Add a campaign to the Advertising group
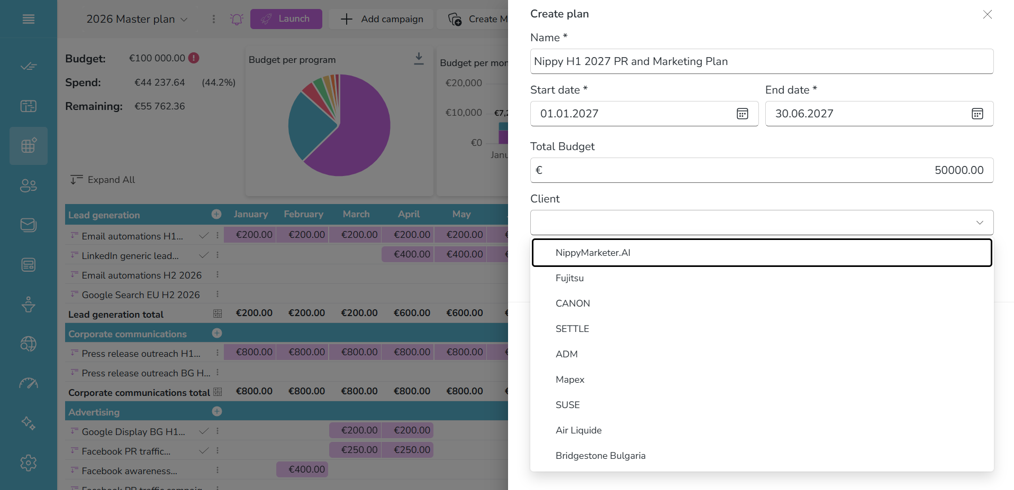Image resolution: width=1014 pixels, height=490 pixels. 216,411
